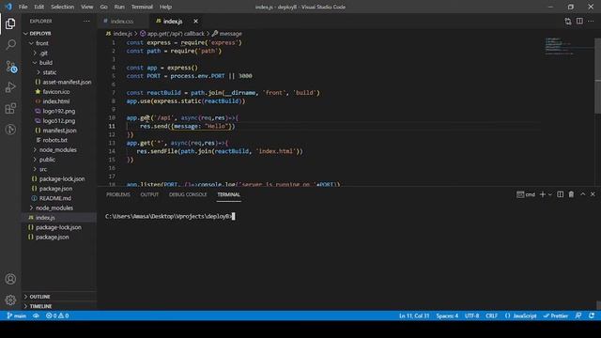Create a new terminal with plus icon

click(x=543, y=194)
